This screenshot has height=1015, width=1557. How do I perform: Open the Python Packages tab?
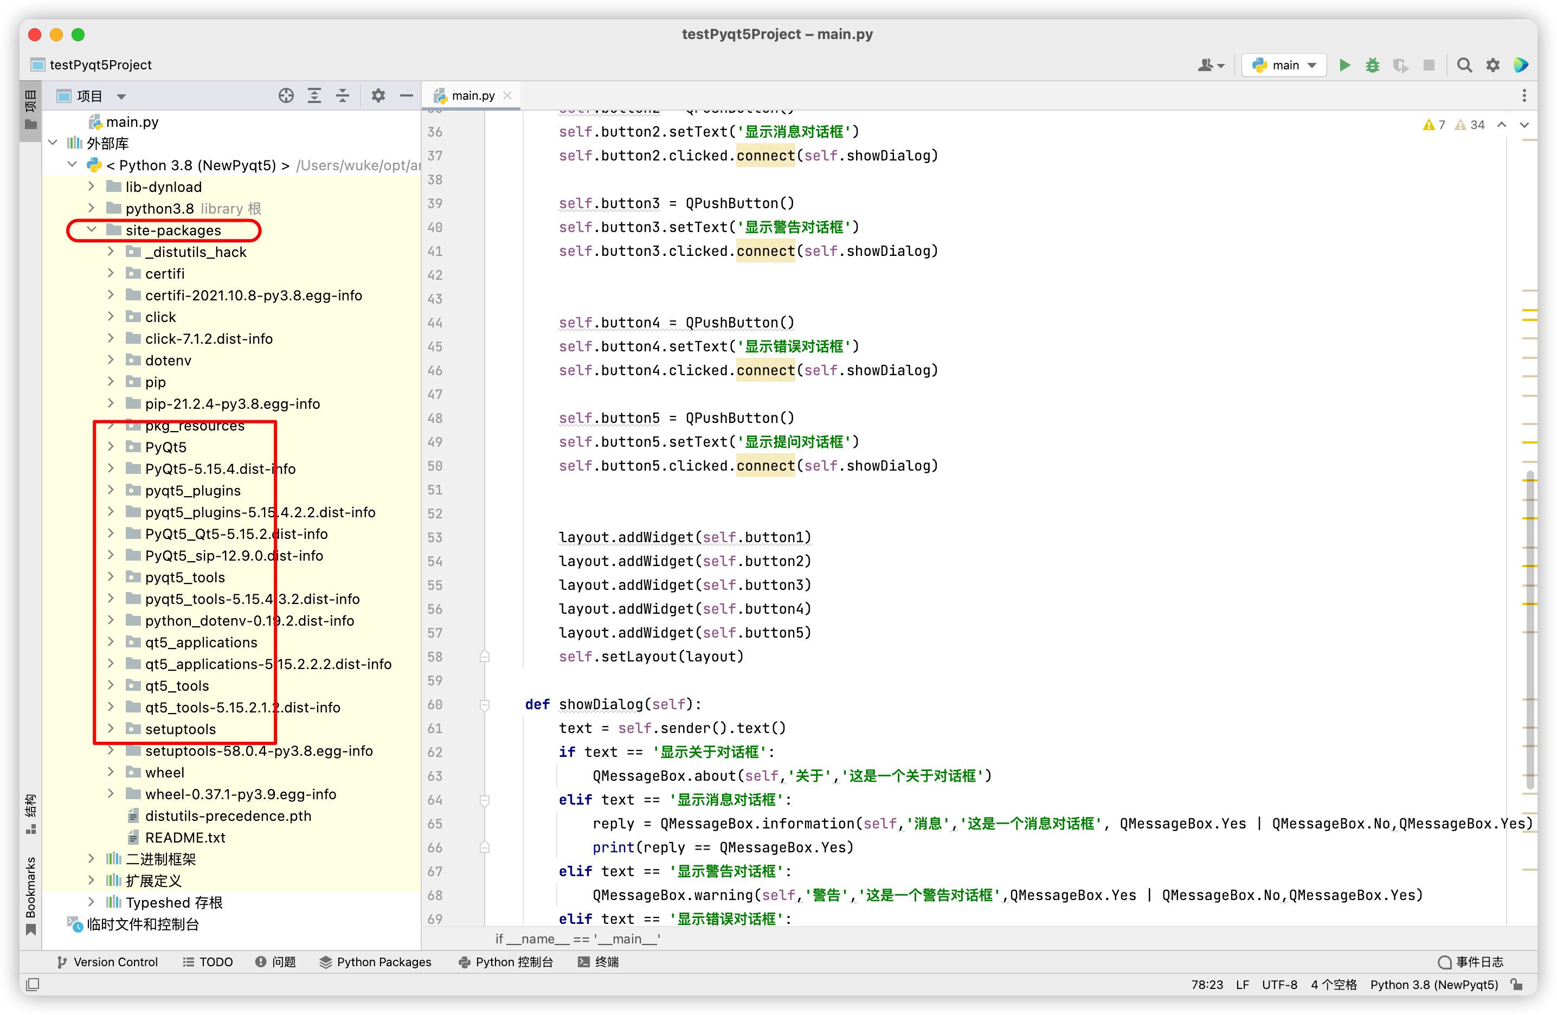point(376,961)
